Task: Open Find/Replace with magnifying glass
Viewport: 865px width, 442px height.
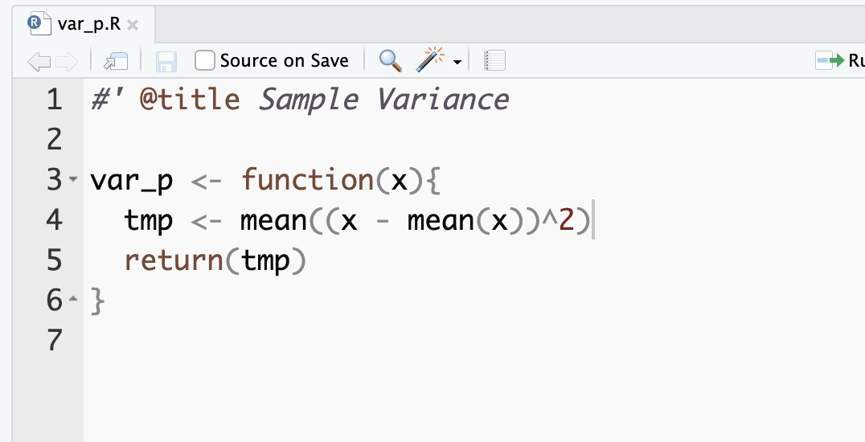Action: pyautogui.click(x=390, y=61)
